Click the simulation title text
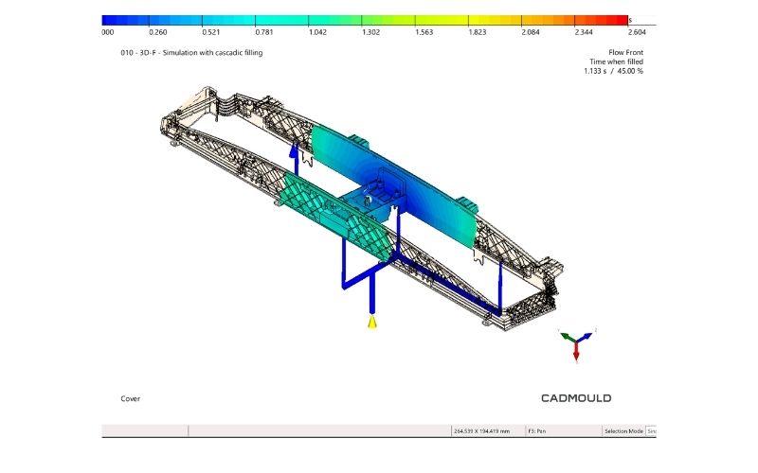Screen dimensions: 758x473 point(191,53)
